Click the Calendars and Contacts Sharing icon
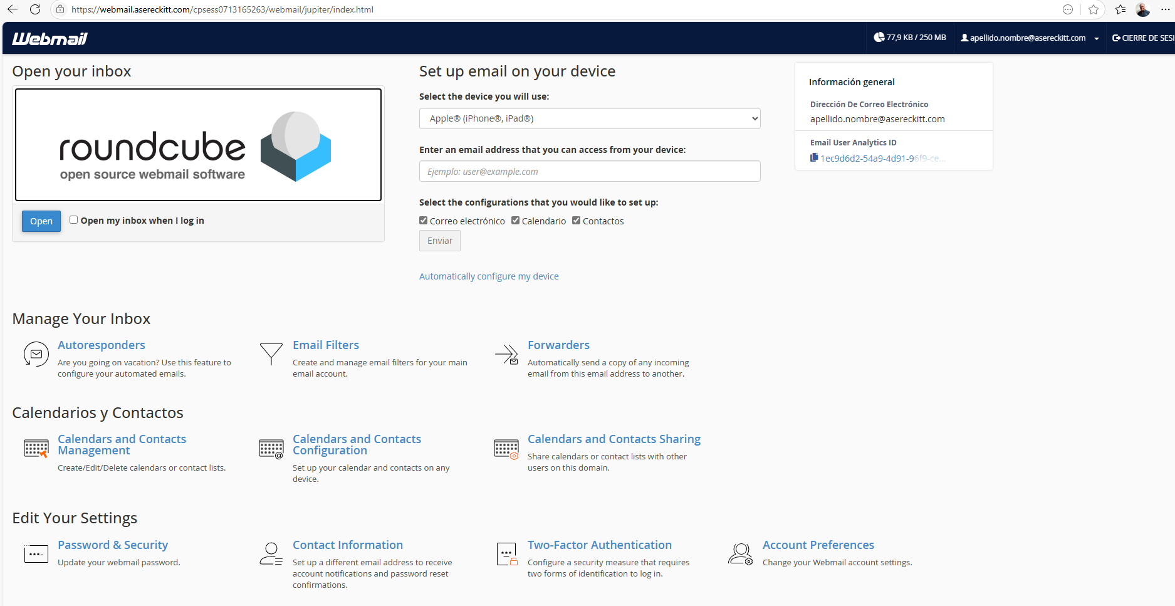Image resolution: width=1175 pixels, height=606 pixels. coord(506,449)
